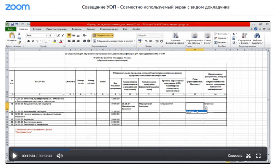The width and height of the screenshot is (274, 167).
Task: Toggle the Перенос текста wrap text button
Action: click(103, 36)
